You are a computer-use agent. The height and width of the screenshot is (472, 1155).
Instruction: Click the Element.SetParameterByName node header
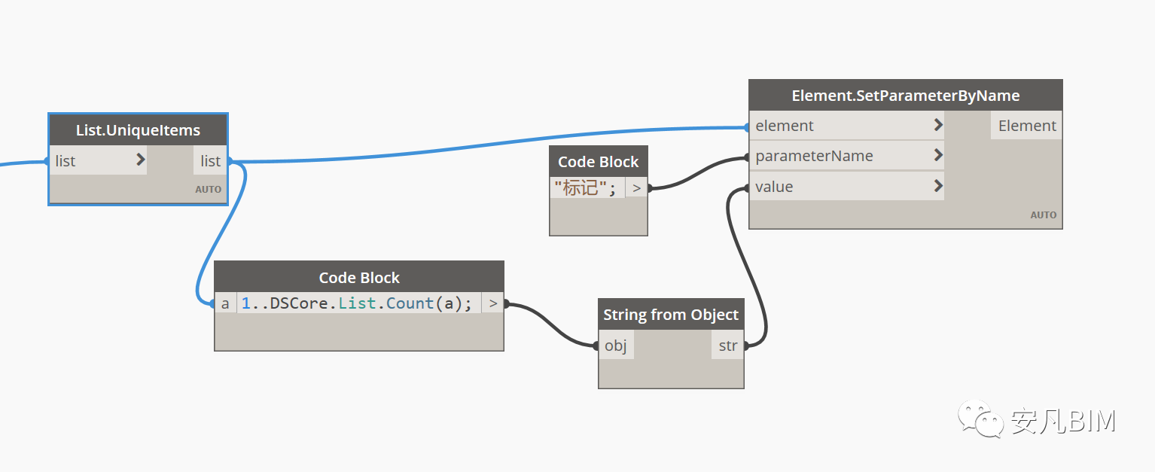tap(906, 96)
